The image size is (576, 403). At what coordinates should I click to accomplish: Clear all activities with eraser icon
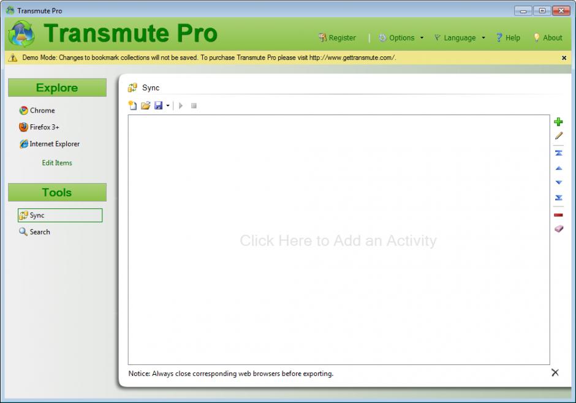click(559, 229)
